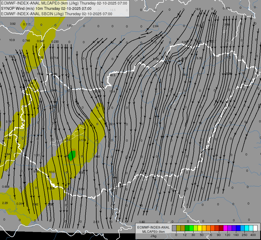Click legend scale value '250'
Image resolution: width=261 pixels, height=240 pixels.
click(x=244, y=235)
